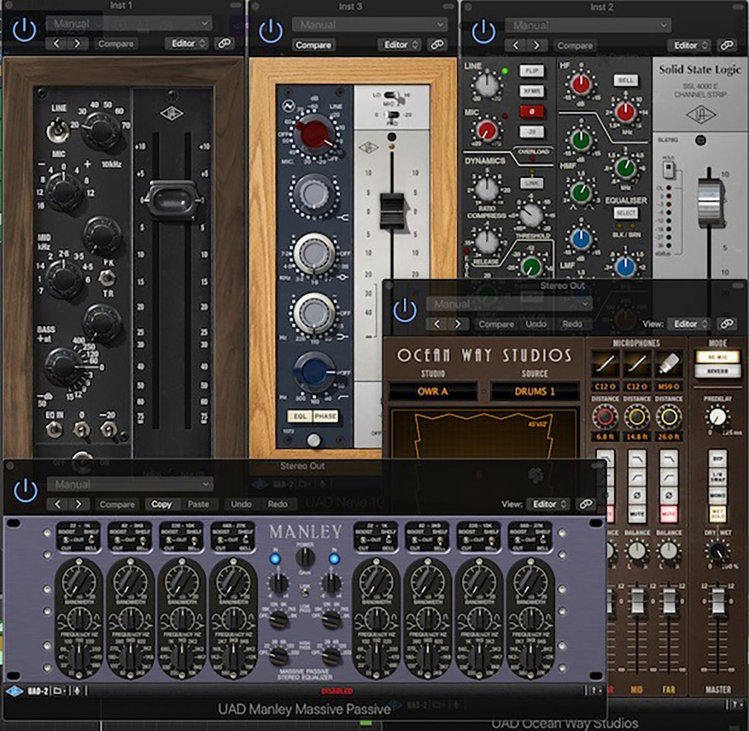
Task: Open Manual preset dropdown in Inst 1 window
Action: point(130,24)
